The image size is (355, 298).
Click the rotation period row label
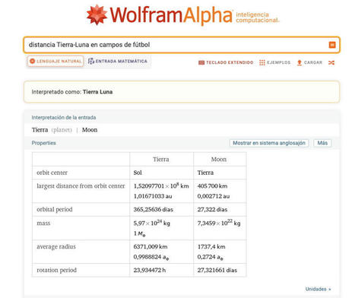coord(56,270)
